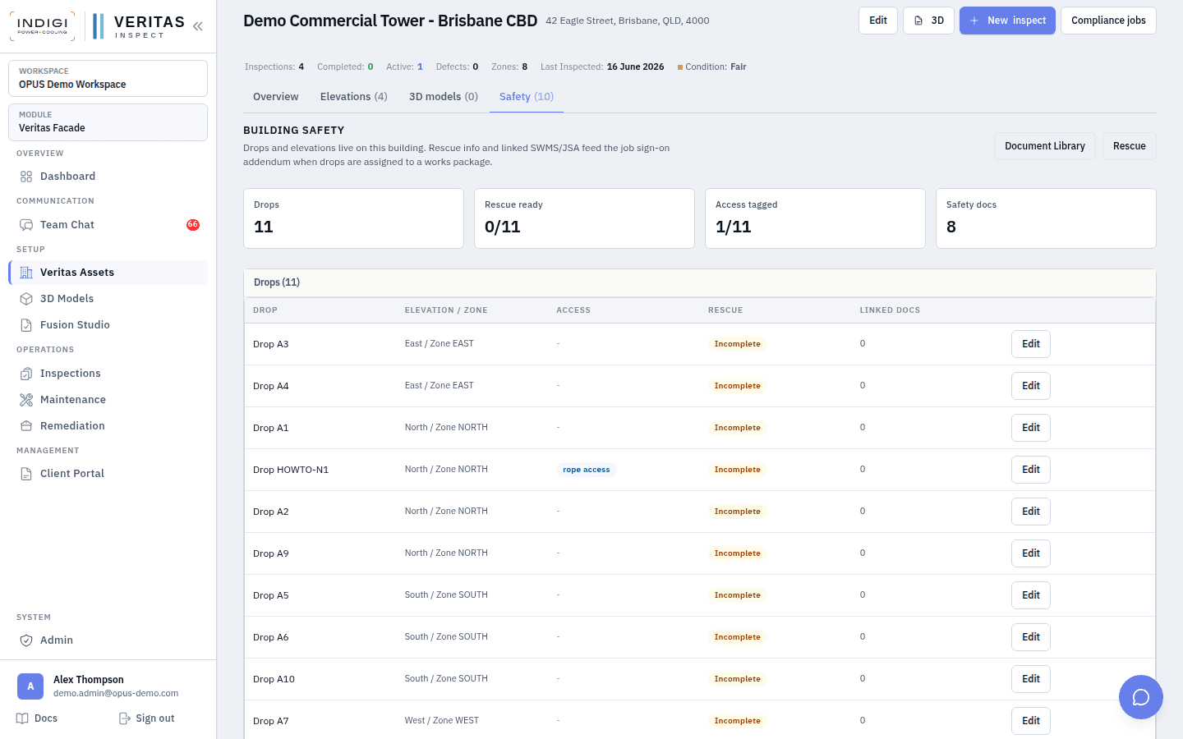Open Compliance jobs
The width and height of the screenshot is (1183, 739).
pyautogui.click(x=1108, y=21)
